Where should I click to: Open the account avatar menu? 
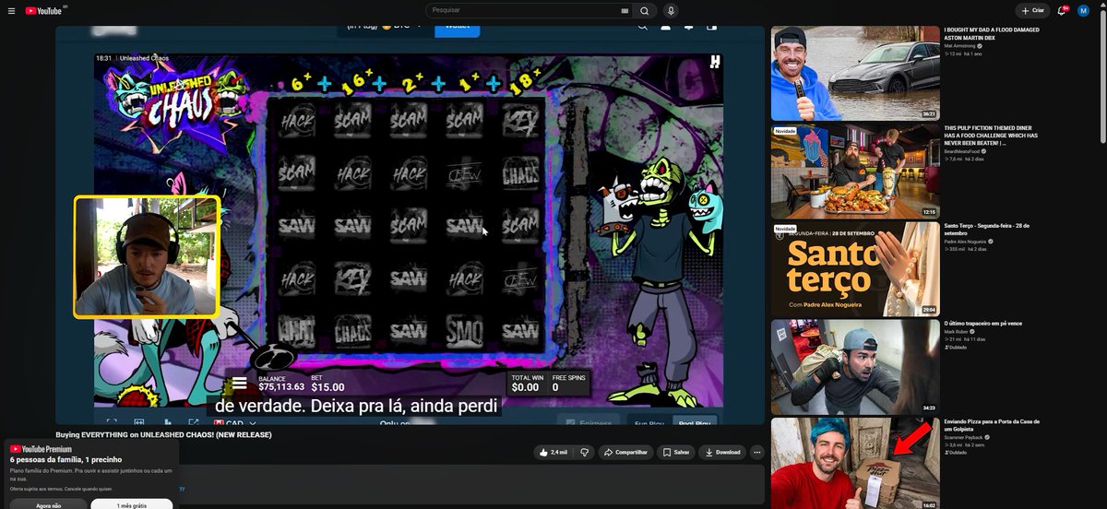tap(1083, 10)
